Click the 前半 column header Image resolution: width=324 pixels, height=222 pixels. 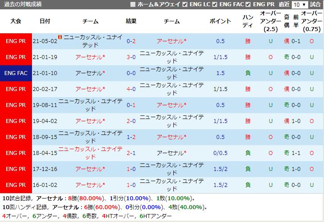click(296, 21)
